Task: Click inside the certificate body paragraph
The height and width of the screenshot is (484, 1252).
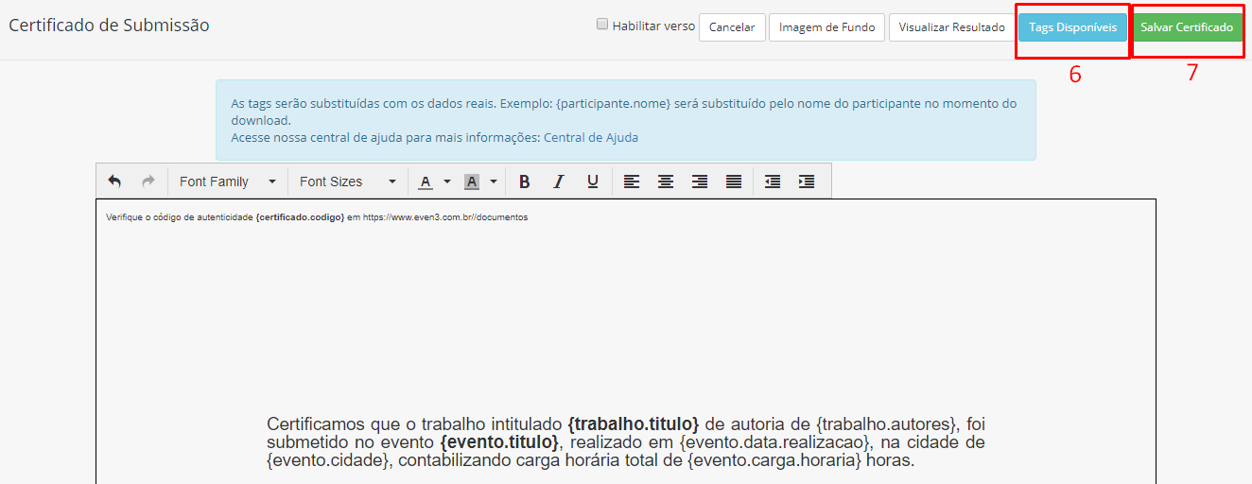Action: tap(625, 443)
